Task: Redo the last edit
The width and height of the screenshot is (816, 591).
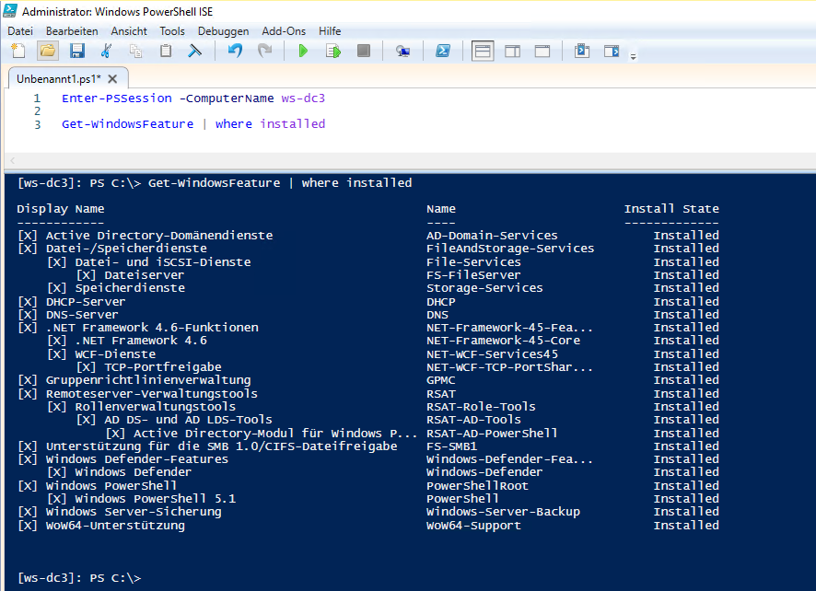Action: coord(265,51)
